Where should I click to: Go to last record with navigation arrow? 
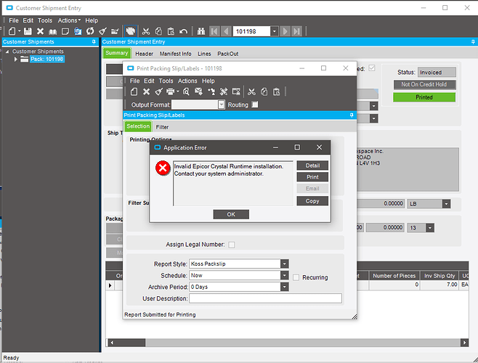(296, 31)
